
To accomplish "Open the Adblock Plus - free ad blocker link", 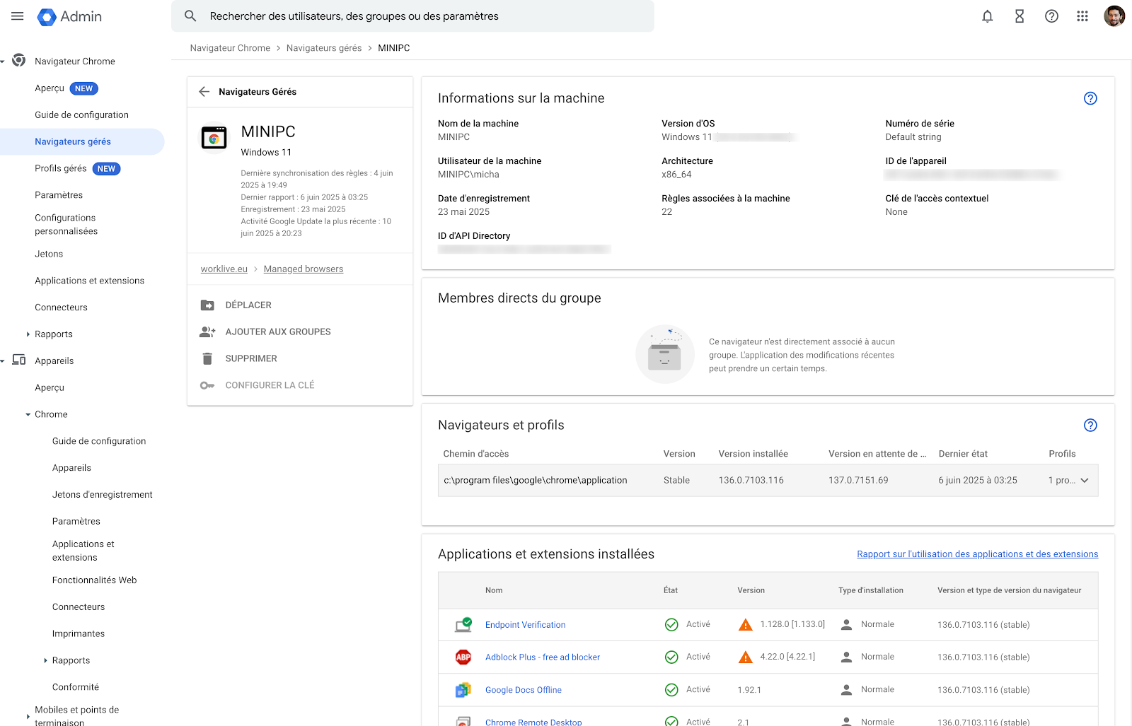I will (x=543, y=657).
